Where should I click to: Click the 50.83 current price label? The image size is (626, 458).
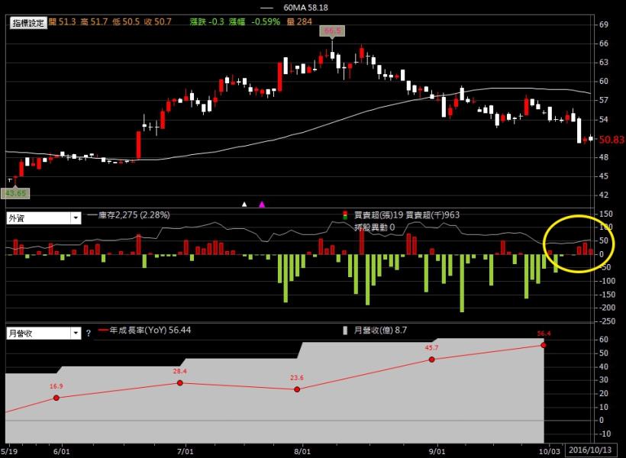pos(611,140)
